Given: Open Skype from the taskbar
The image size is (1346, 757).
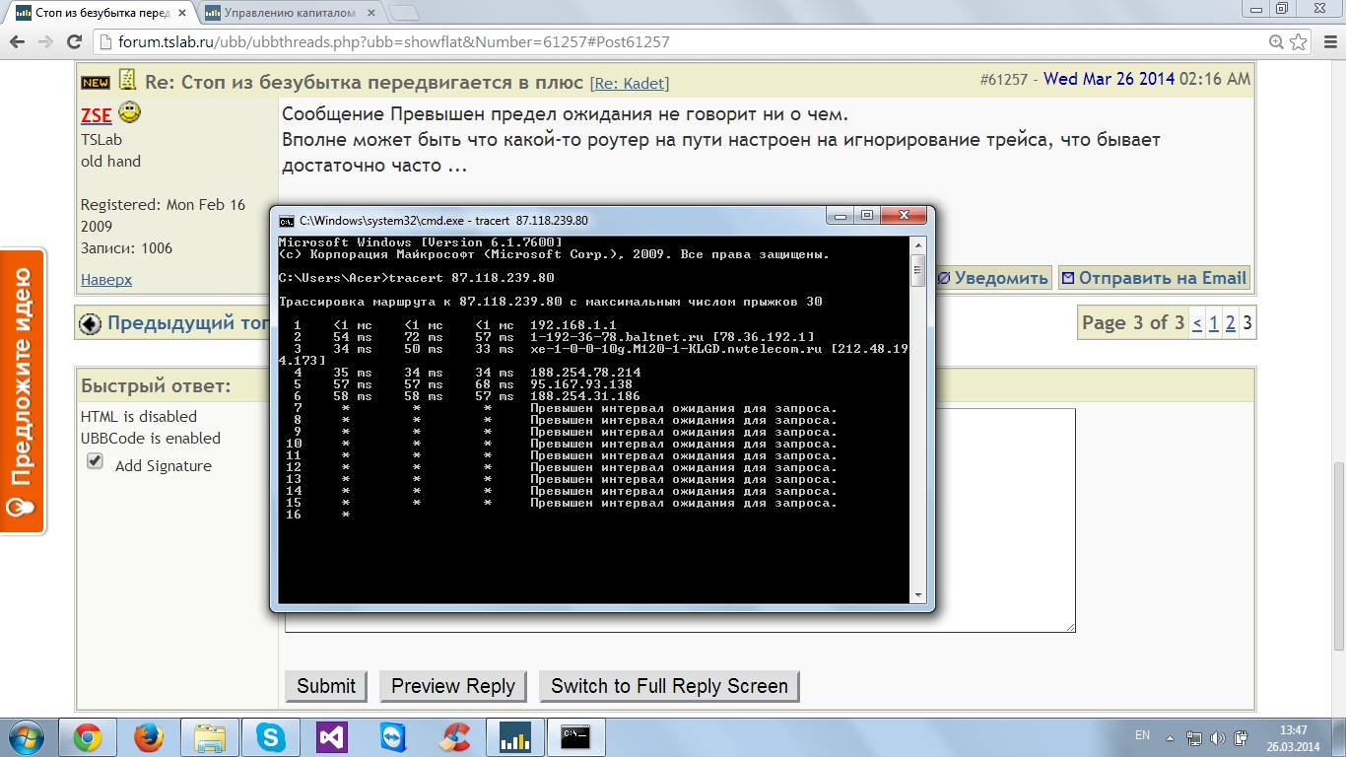Looking at the screenshot, I should (x=271, y=737).
